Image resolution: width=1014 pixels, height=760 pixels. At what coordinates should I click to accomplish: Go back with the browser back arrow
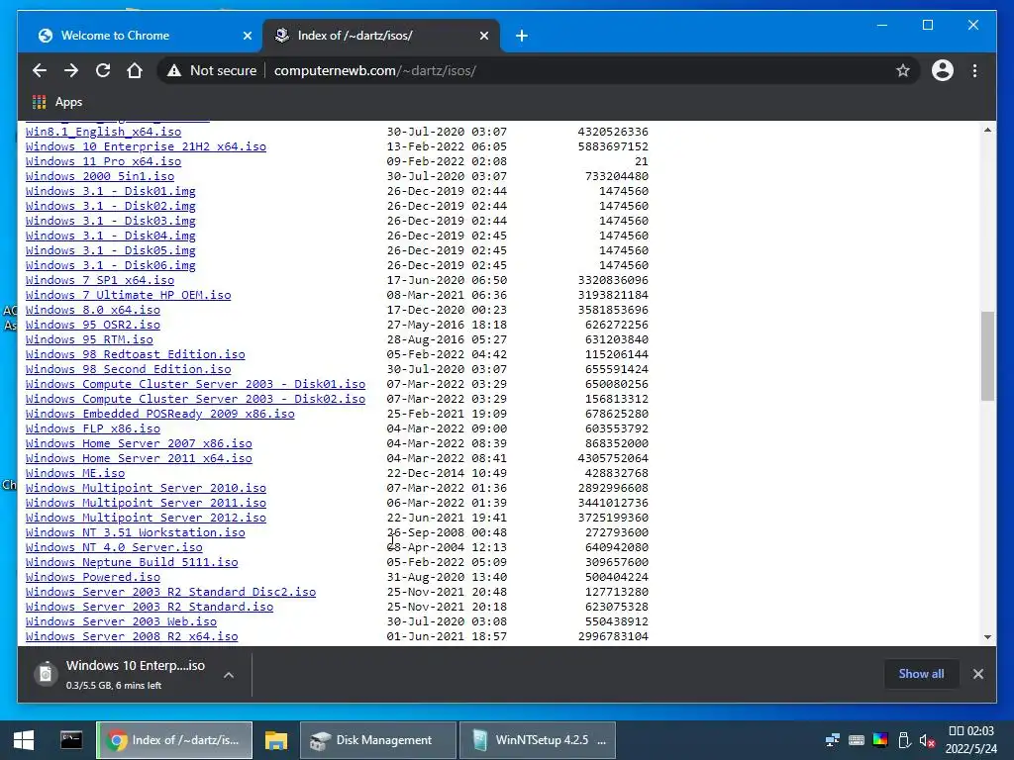pos(40,70)
